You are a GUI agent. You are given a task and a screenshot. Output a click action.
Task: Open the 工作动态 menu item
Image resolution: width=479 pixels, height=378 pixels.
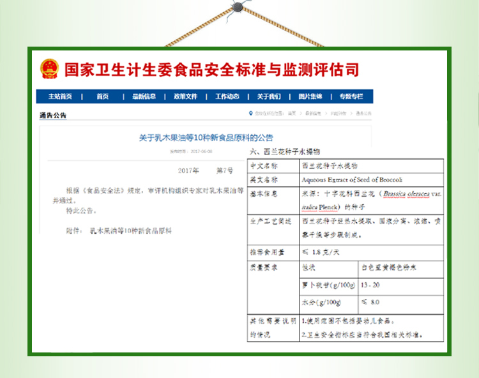227,96
